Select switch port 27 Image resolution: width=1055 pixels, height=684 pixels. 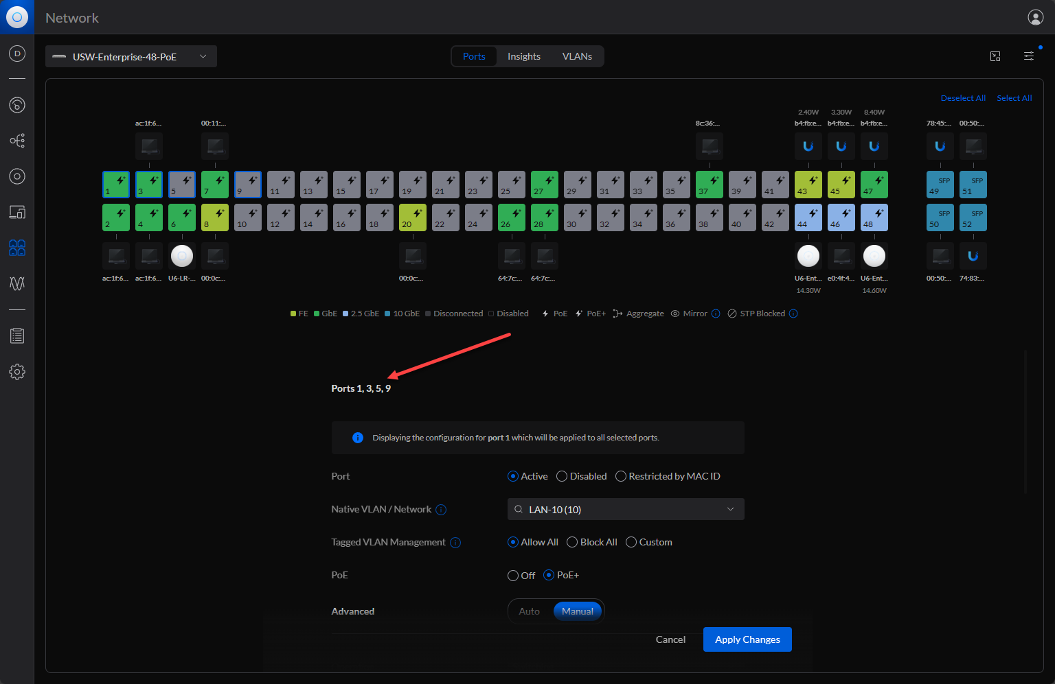pyautogui.click(x=544, y=185)
